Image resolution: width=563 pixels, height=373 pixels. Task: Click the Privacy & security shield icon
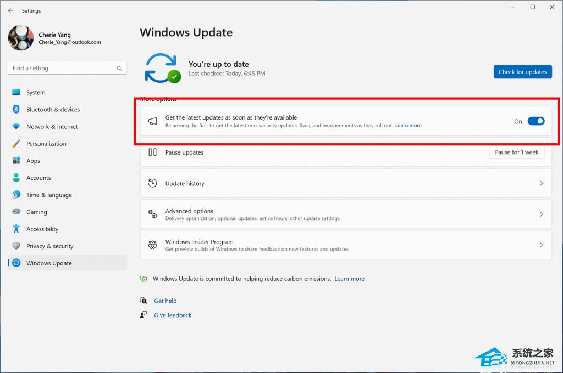[16, 246]
